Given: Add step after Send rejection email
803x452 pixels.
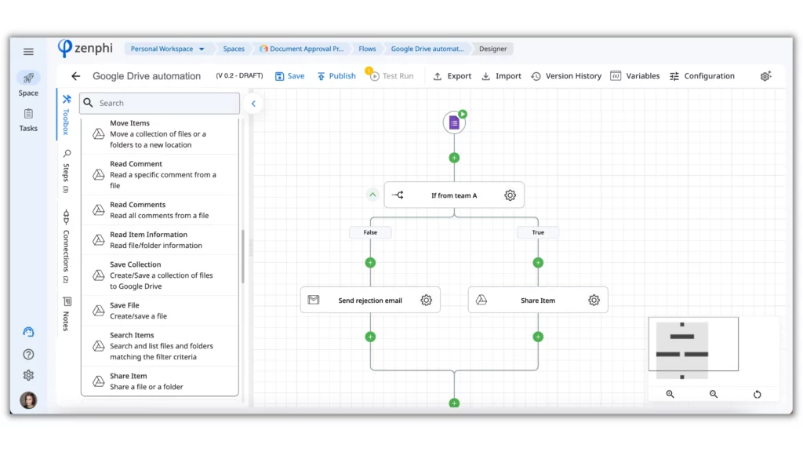Looking at the screenshot, I should point(370,337).
